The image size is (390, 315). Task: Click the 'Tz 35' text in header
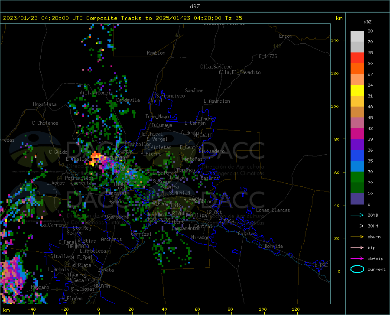[233, 18]
